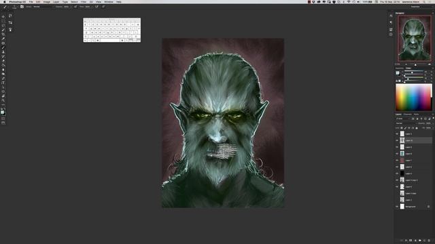
Task: Click the Create new layer icon
Action: tap(424, 241)
